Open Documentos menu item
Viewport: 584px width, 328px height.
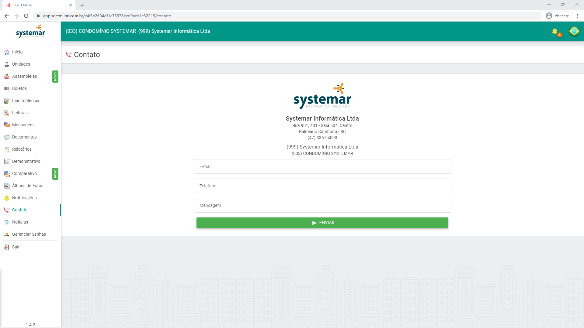click(24, 137)
